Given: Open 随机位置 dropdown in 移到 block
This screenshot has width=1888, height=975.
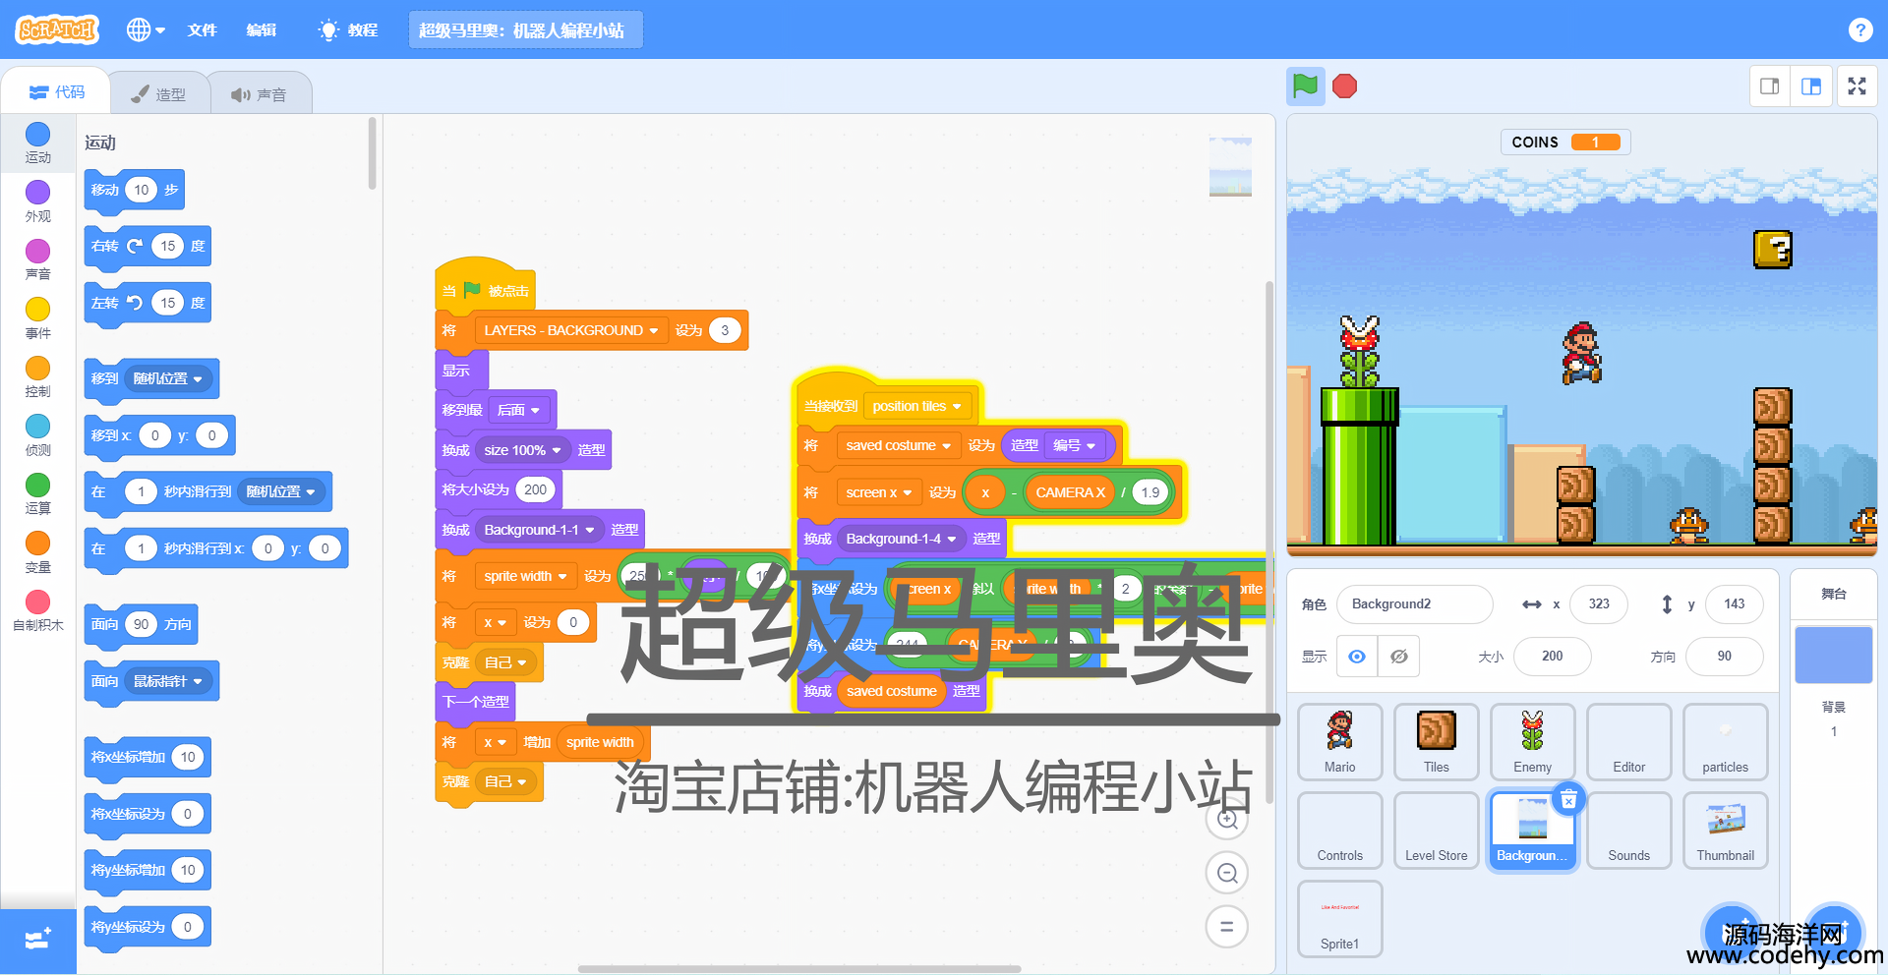Looking at the screenshot, I should point(168,378).
